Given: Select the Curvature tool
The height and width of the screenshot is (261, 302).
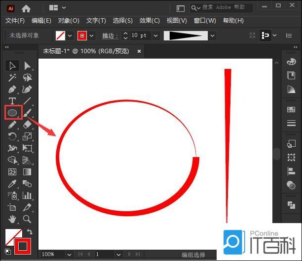Looking at the screenshot, I should pos(27,89).
